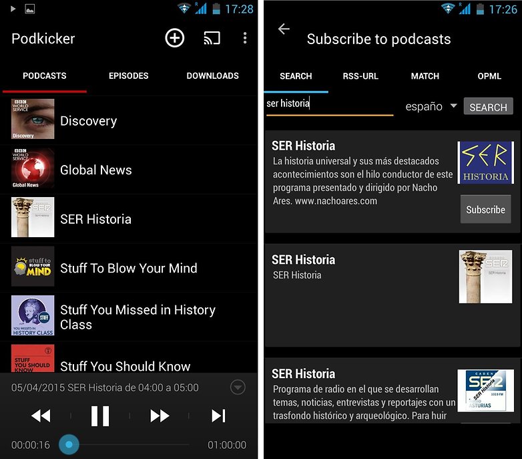Open 'Stuff You Missed in History Class'
The width and height of the screenshot is (522, 459).
tap(138, 317)
